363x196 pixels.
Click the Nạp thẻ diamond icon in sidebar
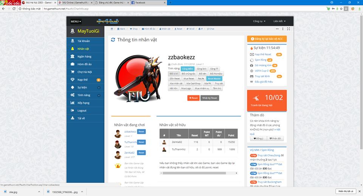73,80
